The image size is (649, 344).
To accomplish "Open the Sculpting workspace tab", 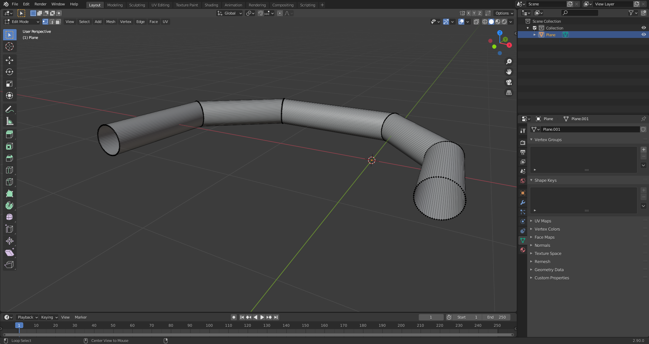I will point(137,5).
